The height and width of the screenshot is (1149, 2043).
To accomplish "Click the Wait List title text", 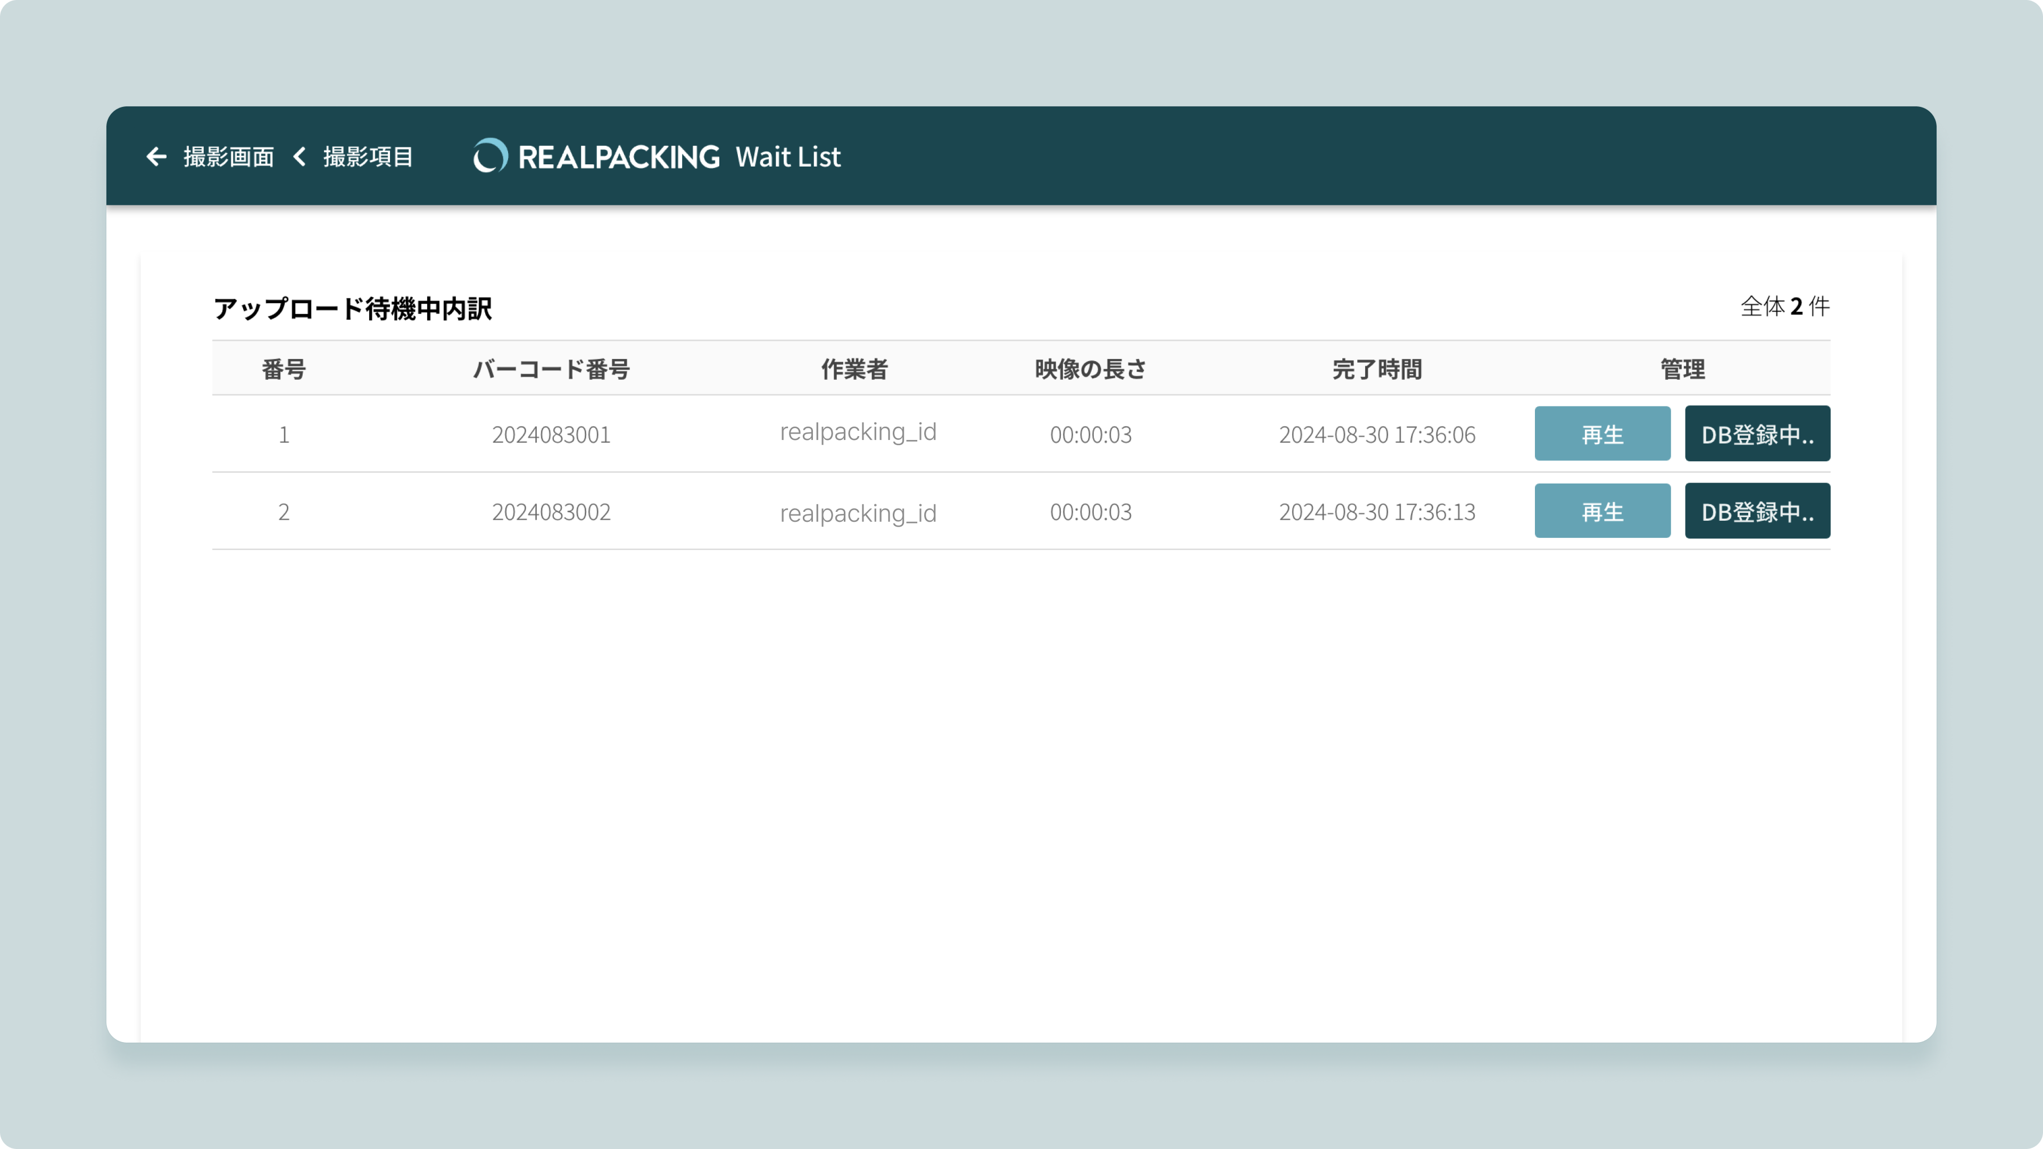I will coord(787,156).
